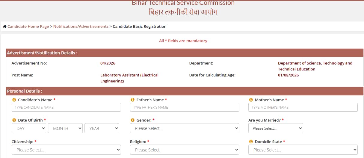Click info icon beside Date Of Birth
The height and width of the screenshot is (158, 364).
(14, 120)
